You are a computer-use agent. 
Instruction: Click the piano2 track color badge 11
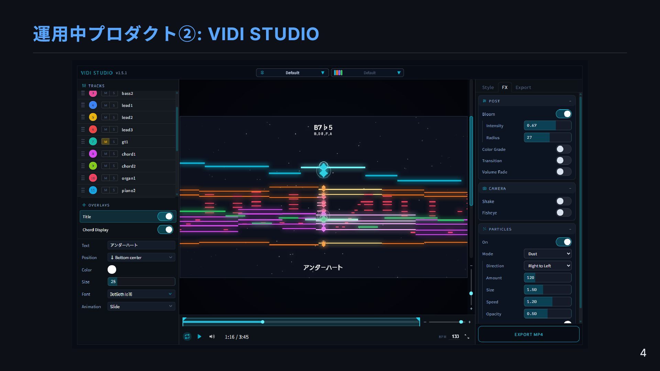coord(93,190)
